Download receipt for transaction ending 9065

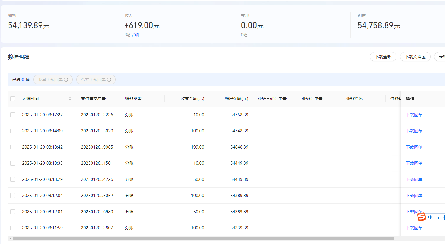pos(414,147)
